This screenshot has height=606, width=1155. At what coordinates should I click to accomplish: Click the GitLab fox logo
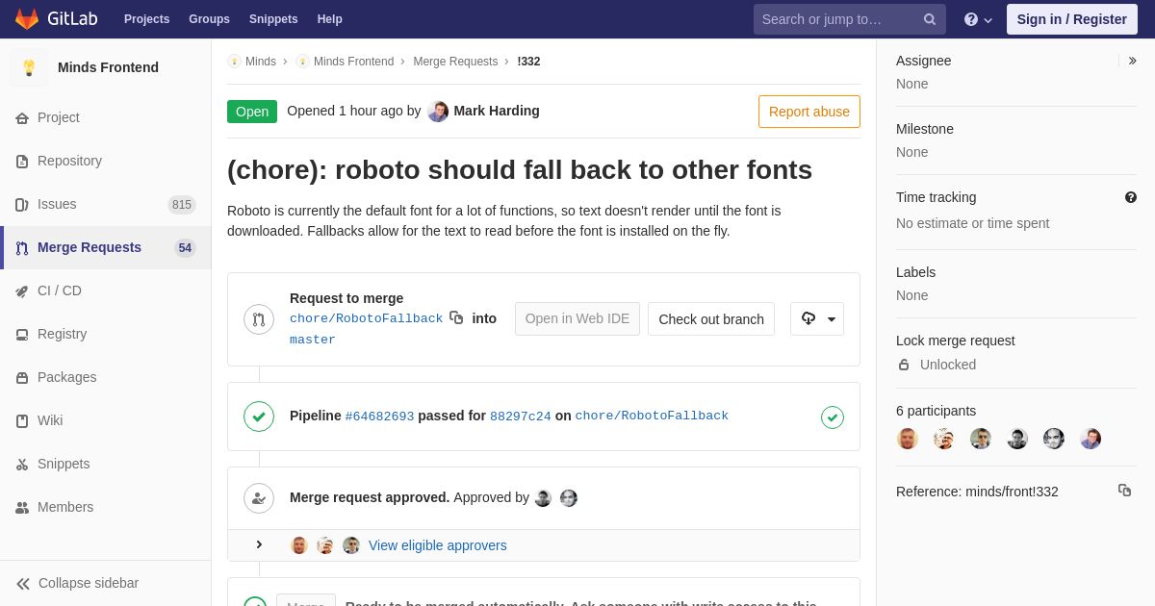pyautogui.click(x=27, y=19)
